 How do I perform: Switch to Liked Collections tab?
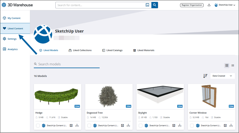pos(80,50)
